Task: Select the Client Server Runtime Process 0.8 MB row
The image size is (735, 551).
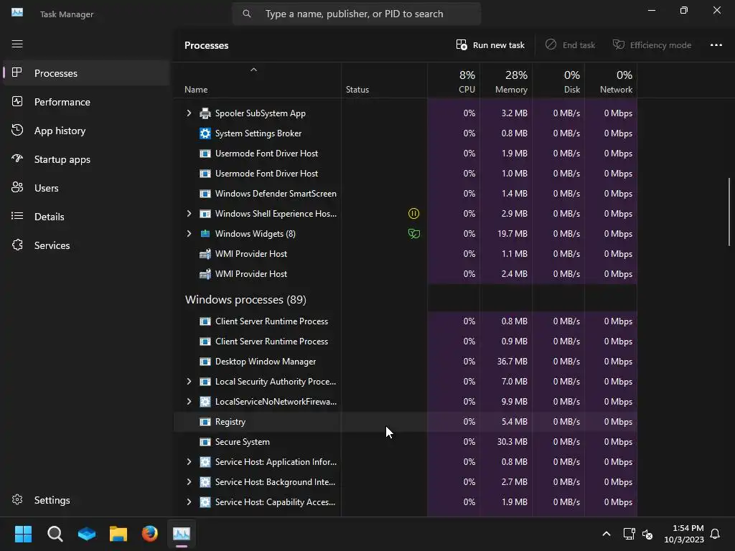Action: point(406,321)
